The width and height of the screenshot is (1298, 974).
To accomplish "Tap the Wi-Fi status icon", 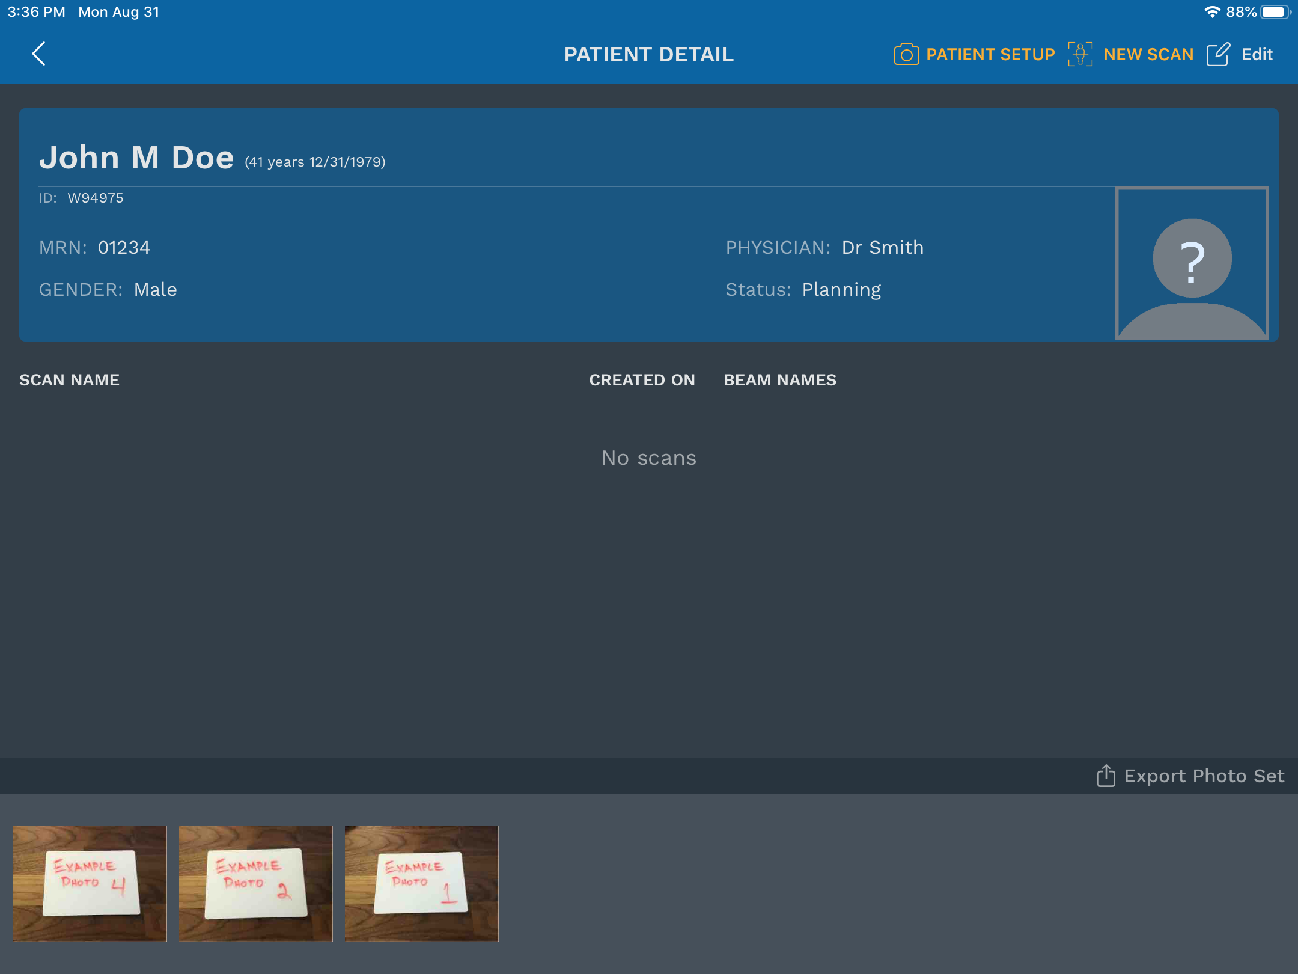I will (x=1212, y=12).
